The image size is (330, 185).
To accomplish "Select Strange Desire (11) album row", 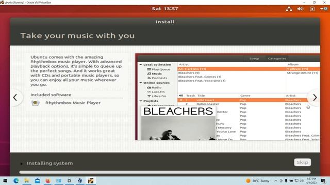I will coord(303,73).
